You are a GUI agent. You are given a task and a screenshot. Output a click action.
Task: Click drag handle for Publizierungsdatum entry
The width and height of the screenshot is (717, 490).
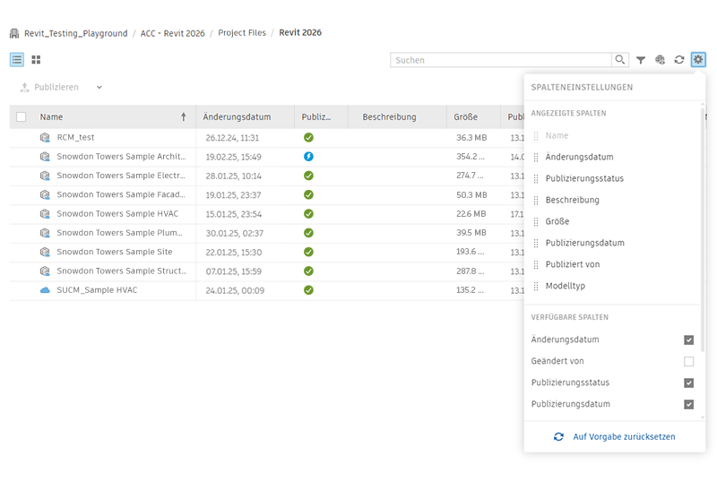click(x=536, y=243)
